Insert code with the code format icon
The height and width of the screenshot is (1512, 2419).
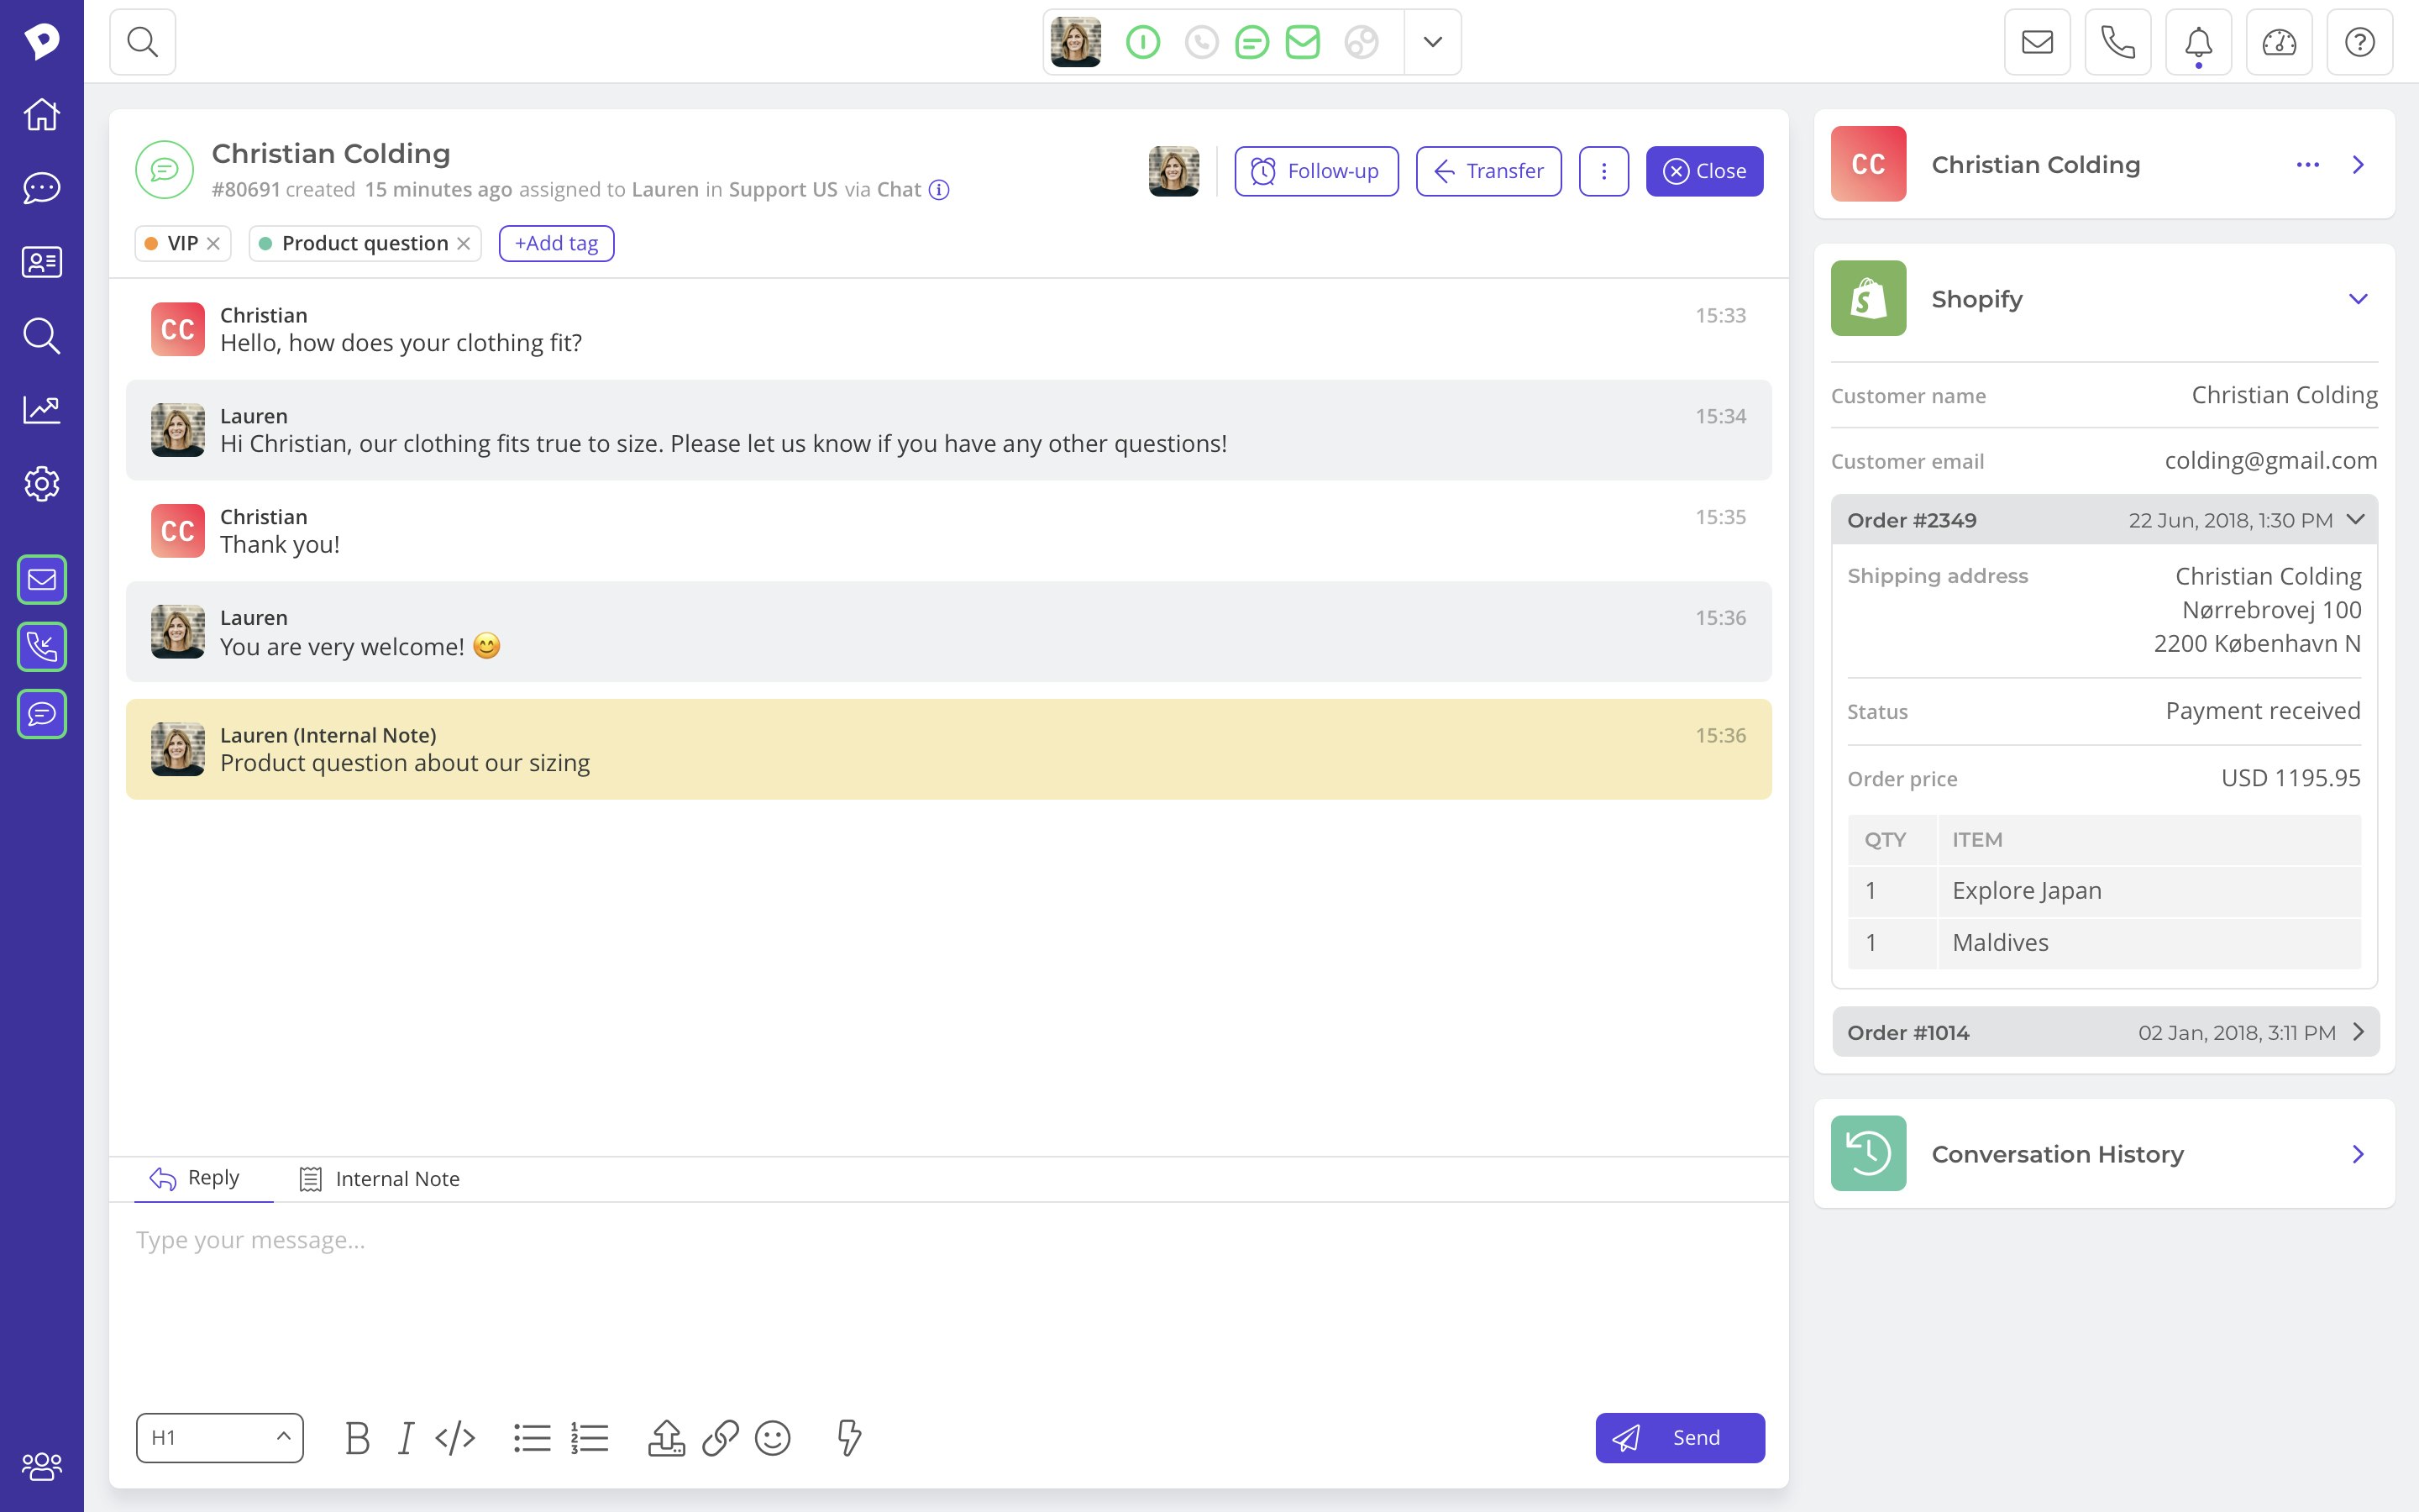pyautogui.click(x=454, y=1437)
